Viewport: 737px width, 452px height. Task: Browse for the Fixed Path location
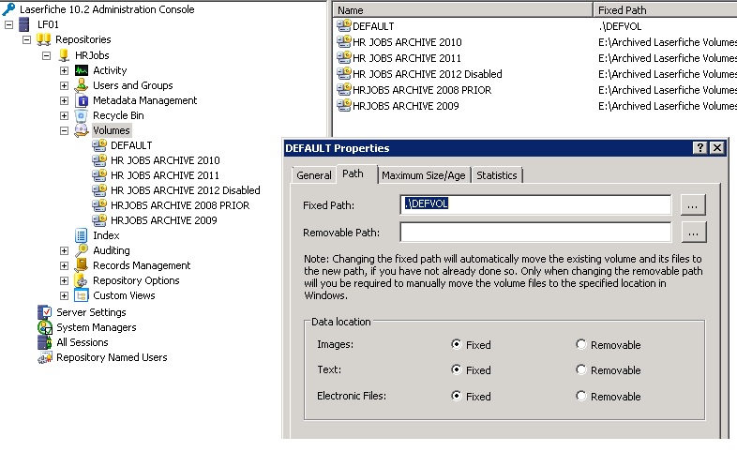tap(693, 205)
